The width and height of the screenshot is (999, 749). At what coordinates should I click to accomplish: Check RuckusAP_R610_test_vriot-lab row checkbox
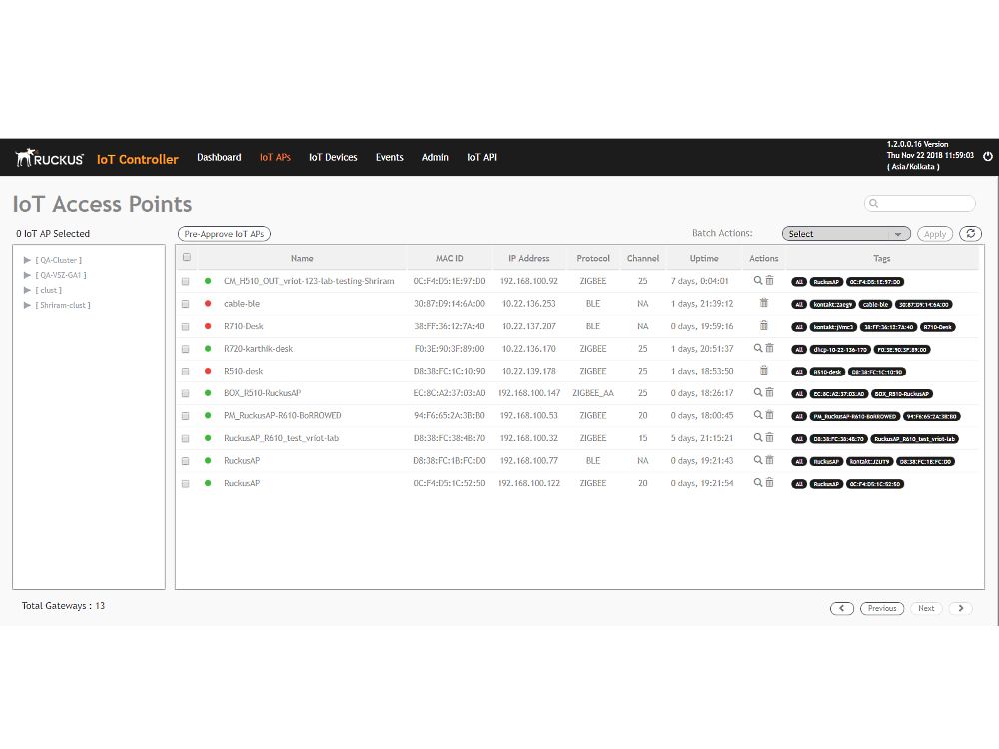tap(186, 439)
